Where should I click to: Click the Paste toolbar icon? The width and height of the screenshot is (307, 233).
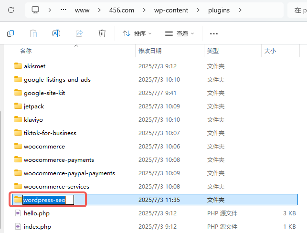tap(33, 33)
